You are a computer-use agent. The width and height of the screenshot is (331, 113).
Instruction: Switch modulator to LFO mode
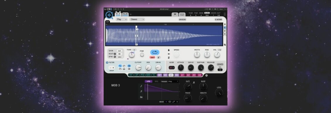coord(149,81)
